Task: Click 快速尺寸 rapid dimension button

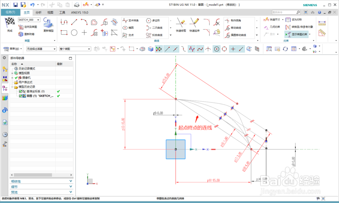Action: click(272, 20)
